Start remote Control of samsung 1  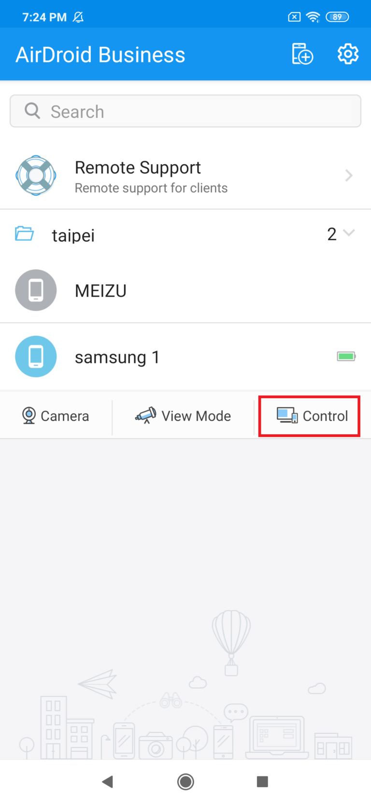pyautogui.click(x=309, y=416)
